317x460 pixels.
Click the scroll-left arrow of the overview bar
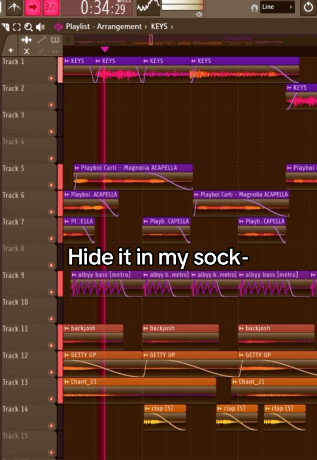coord(68,40)
